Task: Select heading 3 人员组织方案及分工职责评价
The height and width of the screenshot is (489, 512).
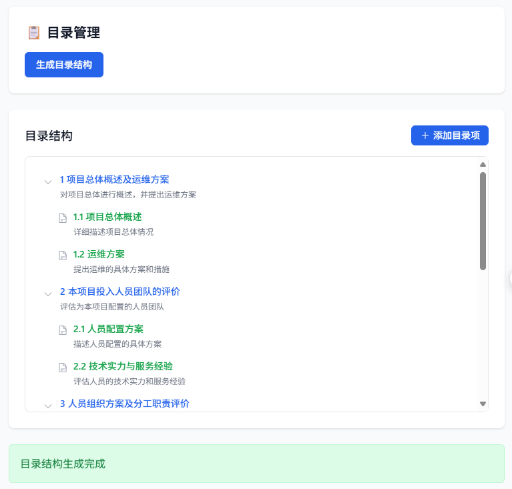Action: tap(124, 404)
